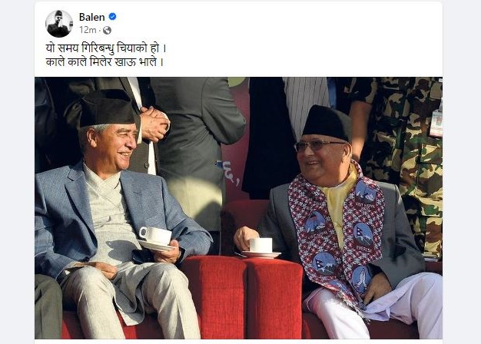The height and width of the screenshot is (344, 481).
Task: Click the clasped hands of the standing man
Action: pyautogui.click(x=154, y=124)
